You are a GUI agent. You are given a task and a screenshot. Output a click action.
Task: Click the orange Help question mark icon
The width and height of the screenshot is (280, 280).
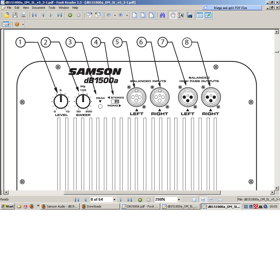(17, 24)
